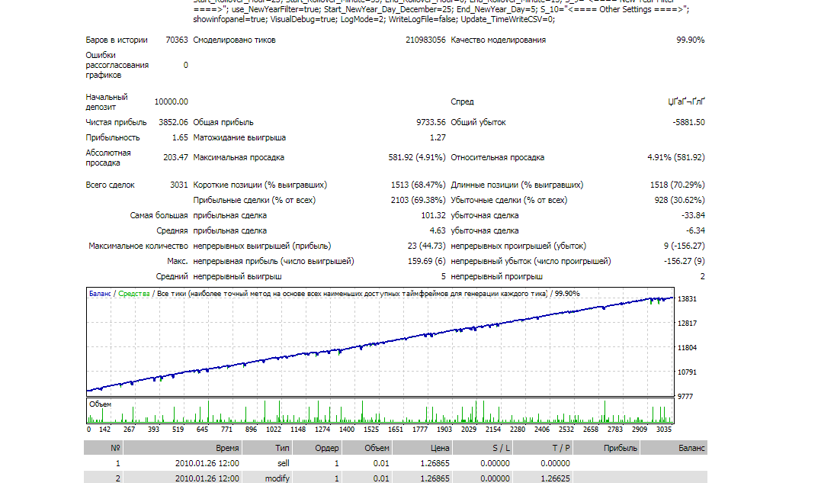
Task: Select the Максимальная просадка label
Action: [239, 157]
